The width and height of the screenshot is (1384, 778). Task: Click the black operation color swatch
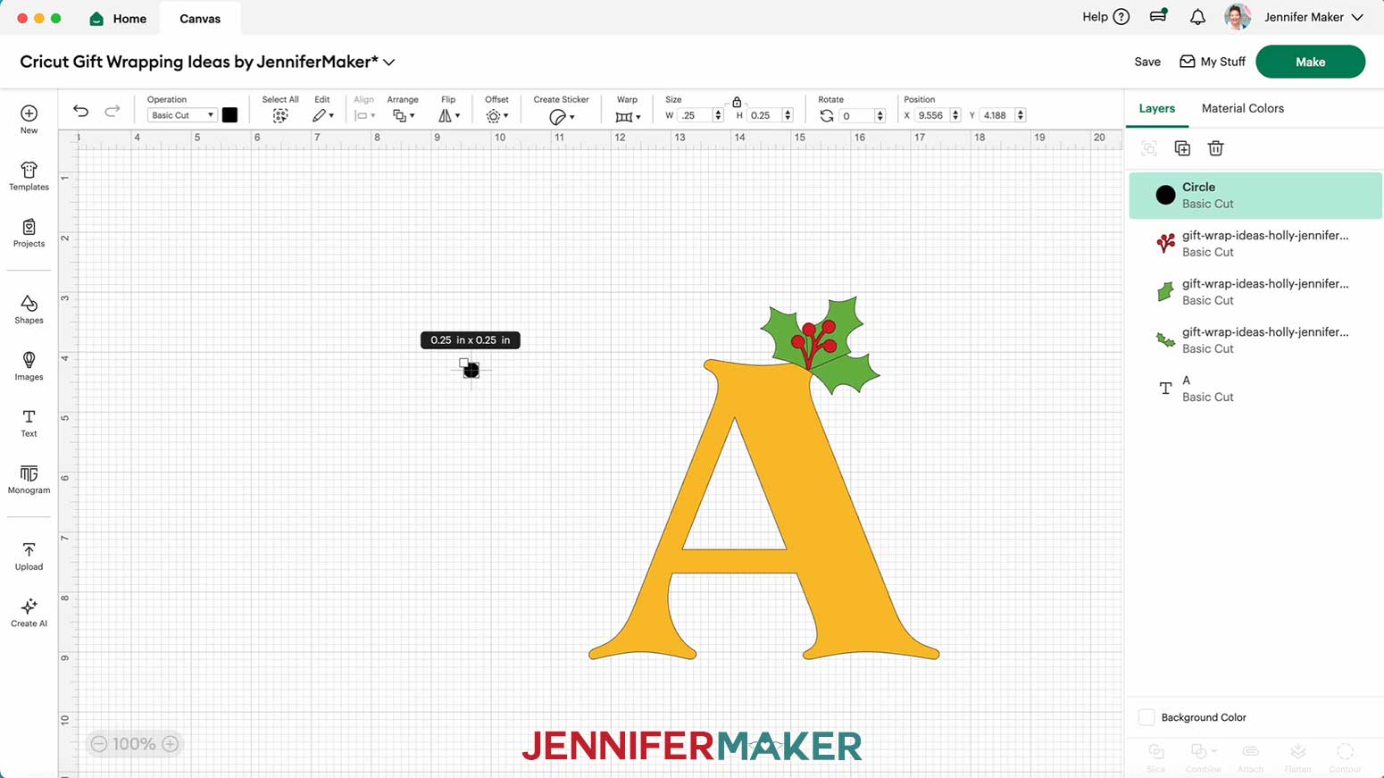tap(229, 114)
